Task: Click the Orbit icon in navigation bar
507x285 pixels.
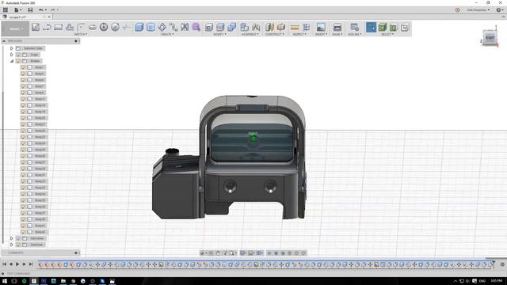Action: point(203,253)
